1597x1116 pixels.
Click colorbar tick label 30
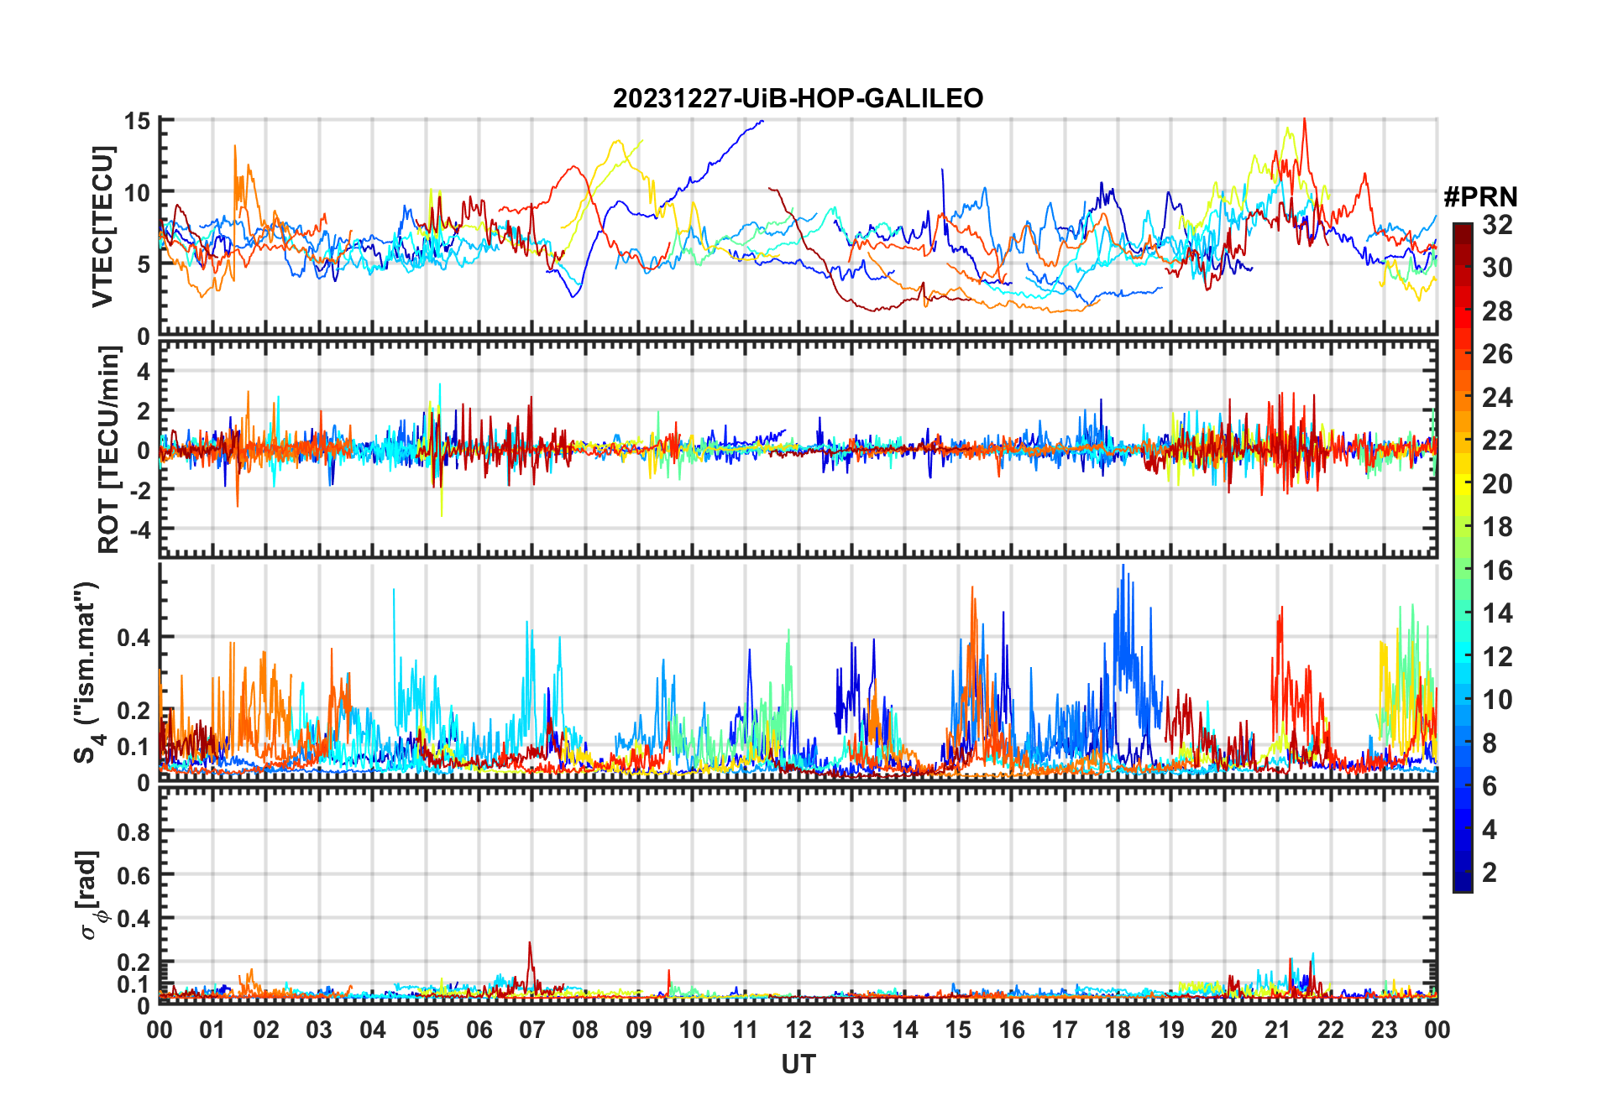[1497, 268]
